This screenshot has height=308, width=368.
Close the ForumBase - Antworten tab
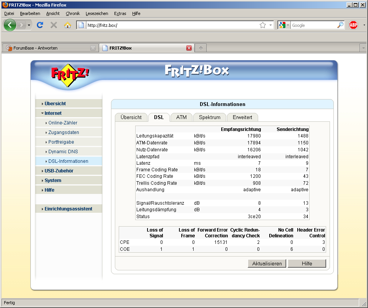pos(93,48)
